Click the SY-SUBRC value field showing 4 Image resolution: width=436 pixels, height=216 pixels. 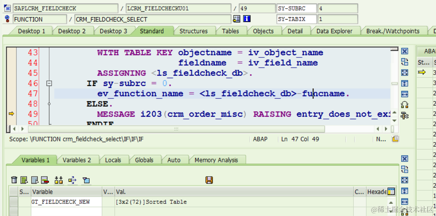pos(338,8)
